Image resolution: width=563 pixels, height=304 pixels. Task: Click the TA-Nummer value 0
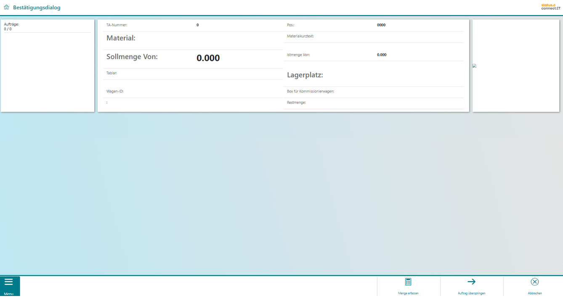[198, 25]
